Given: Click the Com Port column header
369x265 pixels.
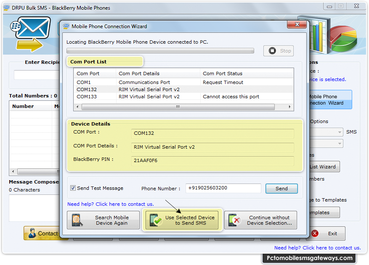Looking at the screenshot, I should tap(95, 73).
